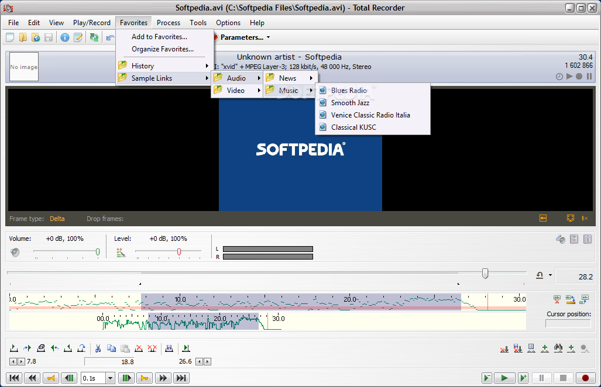Expand the Audio submenu
Viewport: 601px width, 387px height.
[x=237, y=78]
